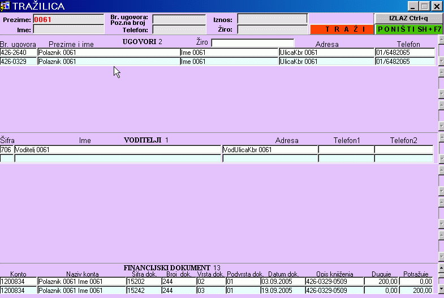
Task: Click down arrow of Financijski dokument scrollbar
Action: 441,289
